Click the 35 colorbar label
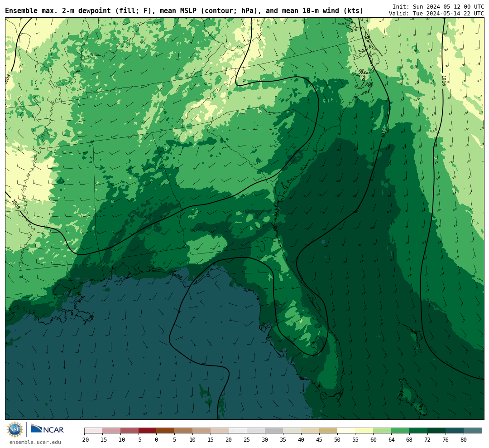 (x=283, y=439)
